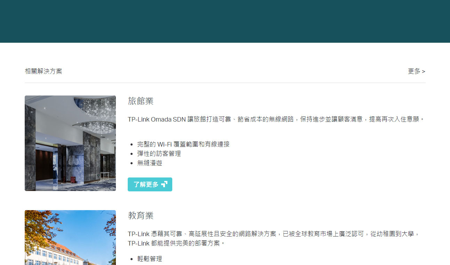
Task: Click the TP-Link logo icon on 了解更多 button
Action: coord(164,184)
